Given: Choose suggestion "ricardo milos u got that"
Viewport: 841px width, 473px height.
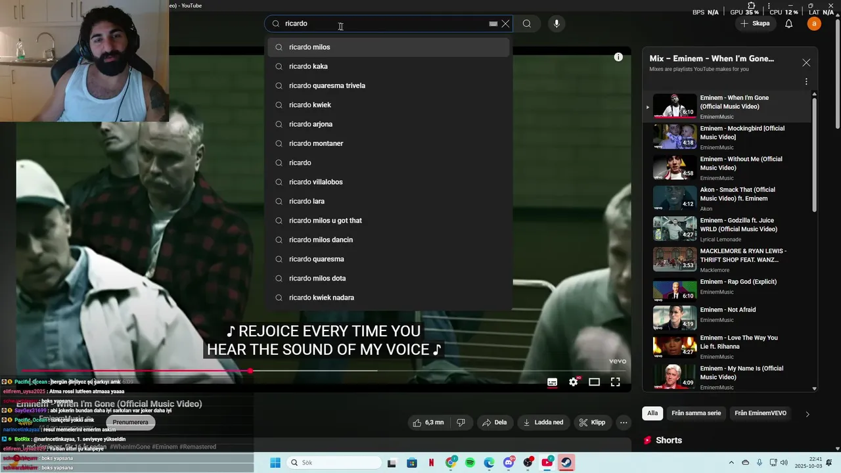Looking at the screenshot, I should pyautogui.click(x=388, y=221).
